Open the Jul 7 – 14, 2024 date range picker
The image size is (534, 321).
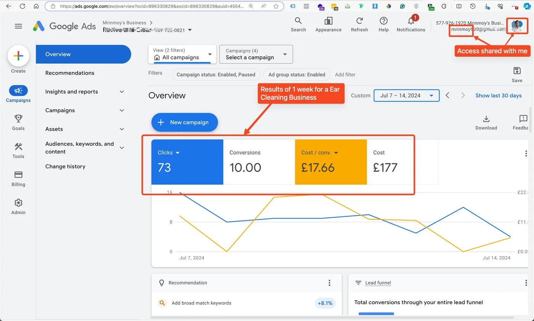406,96
